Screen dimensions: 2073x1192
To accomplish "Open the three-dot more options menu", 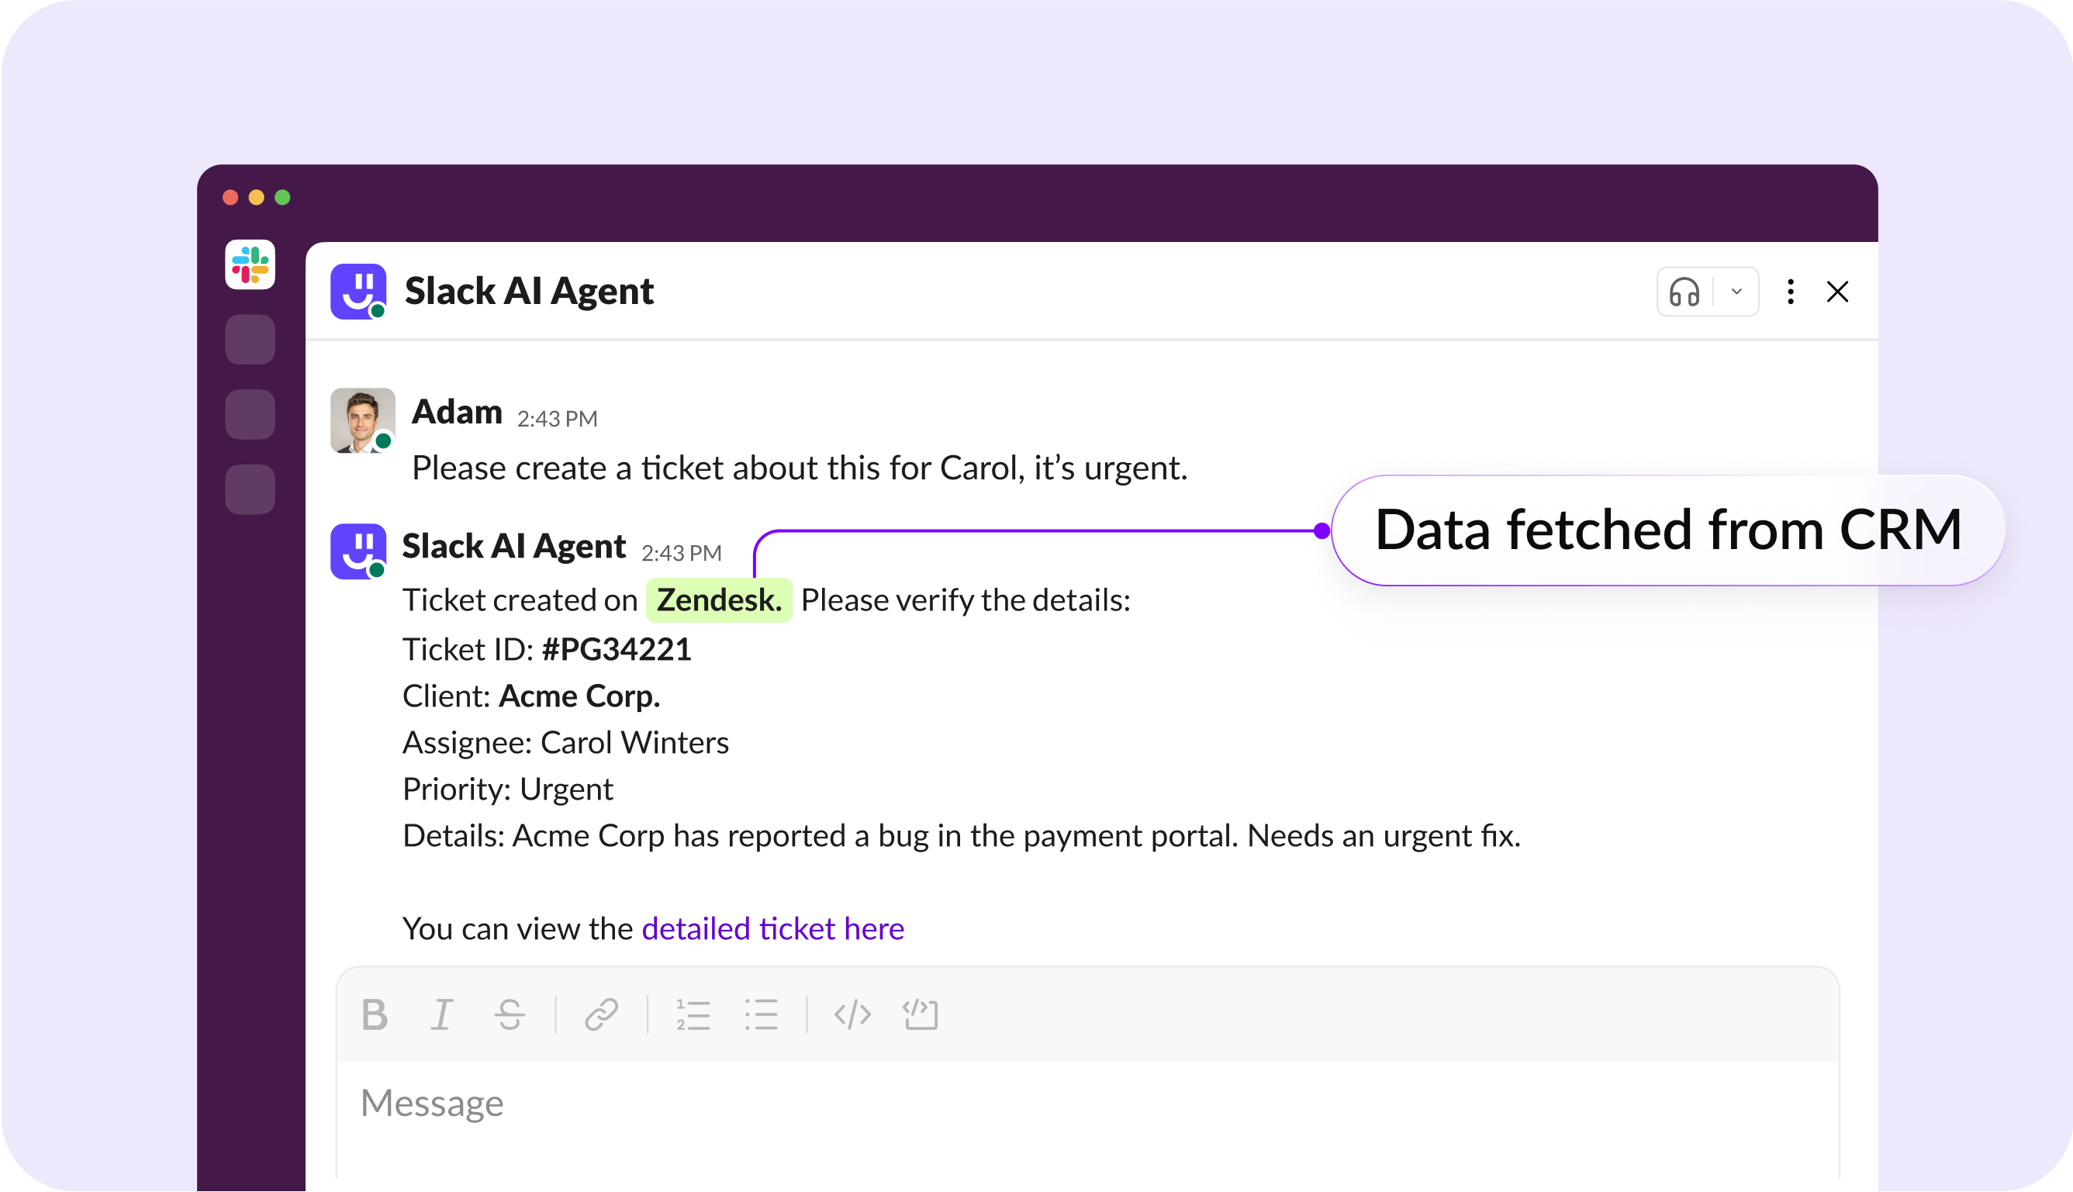I will pos(1791,292).
